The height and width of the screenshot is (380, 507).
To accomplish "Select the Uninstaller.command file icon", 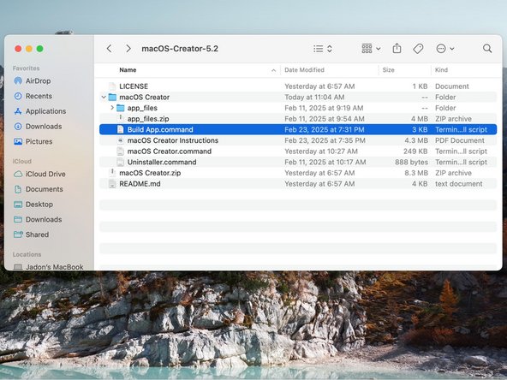I will (x=120, y=163).
